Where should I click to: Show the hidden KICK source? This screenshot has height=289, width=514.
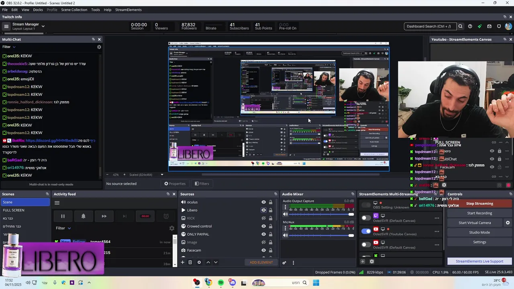[263, 218]
